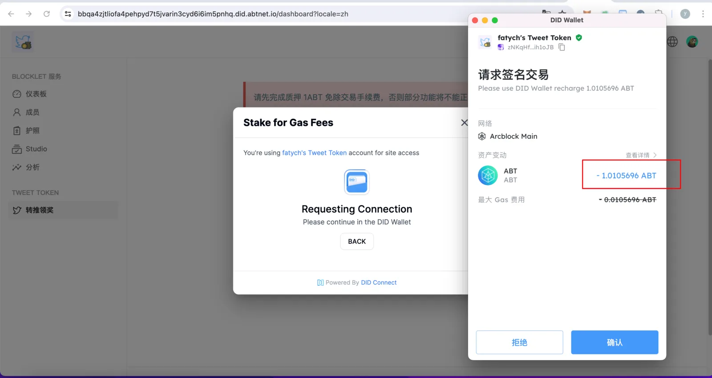
Task: Click the 仪表板 dashboard gauge icon
Action: tap(17, 94)
